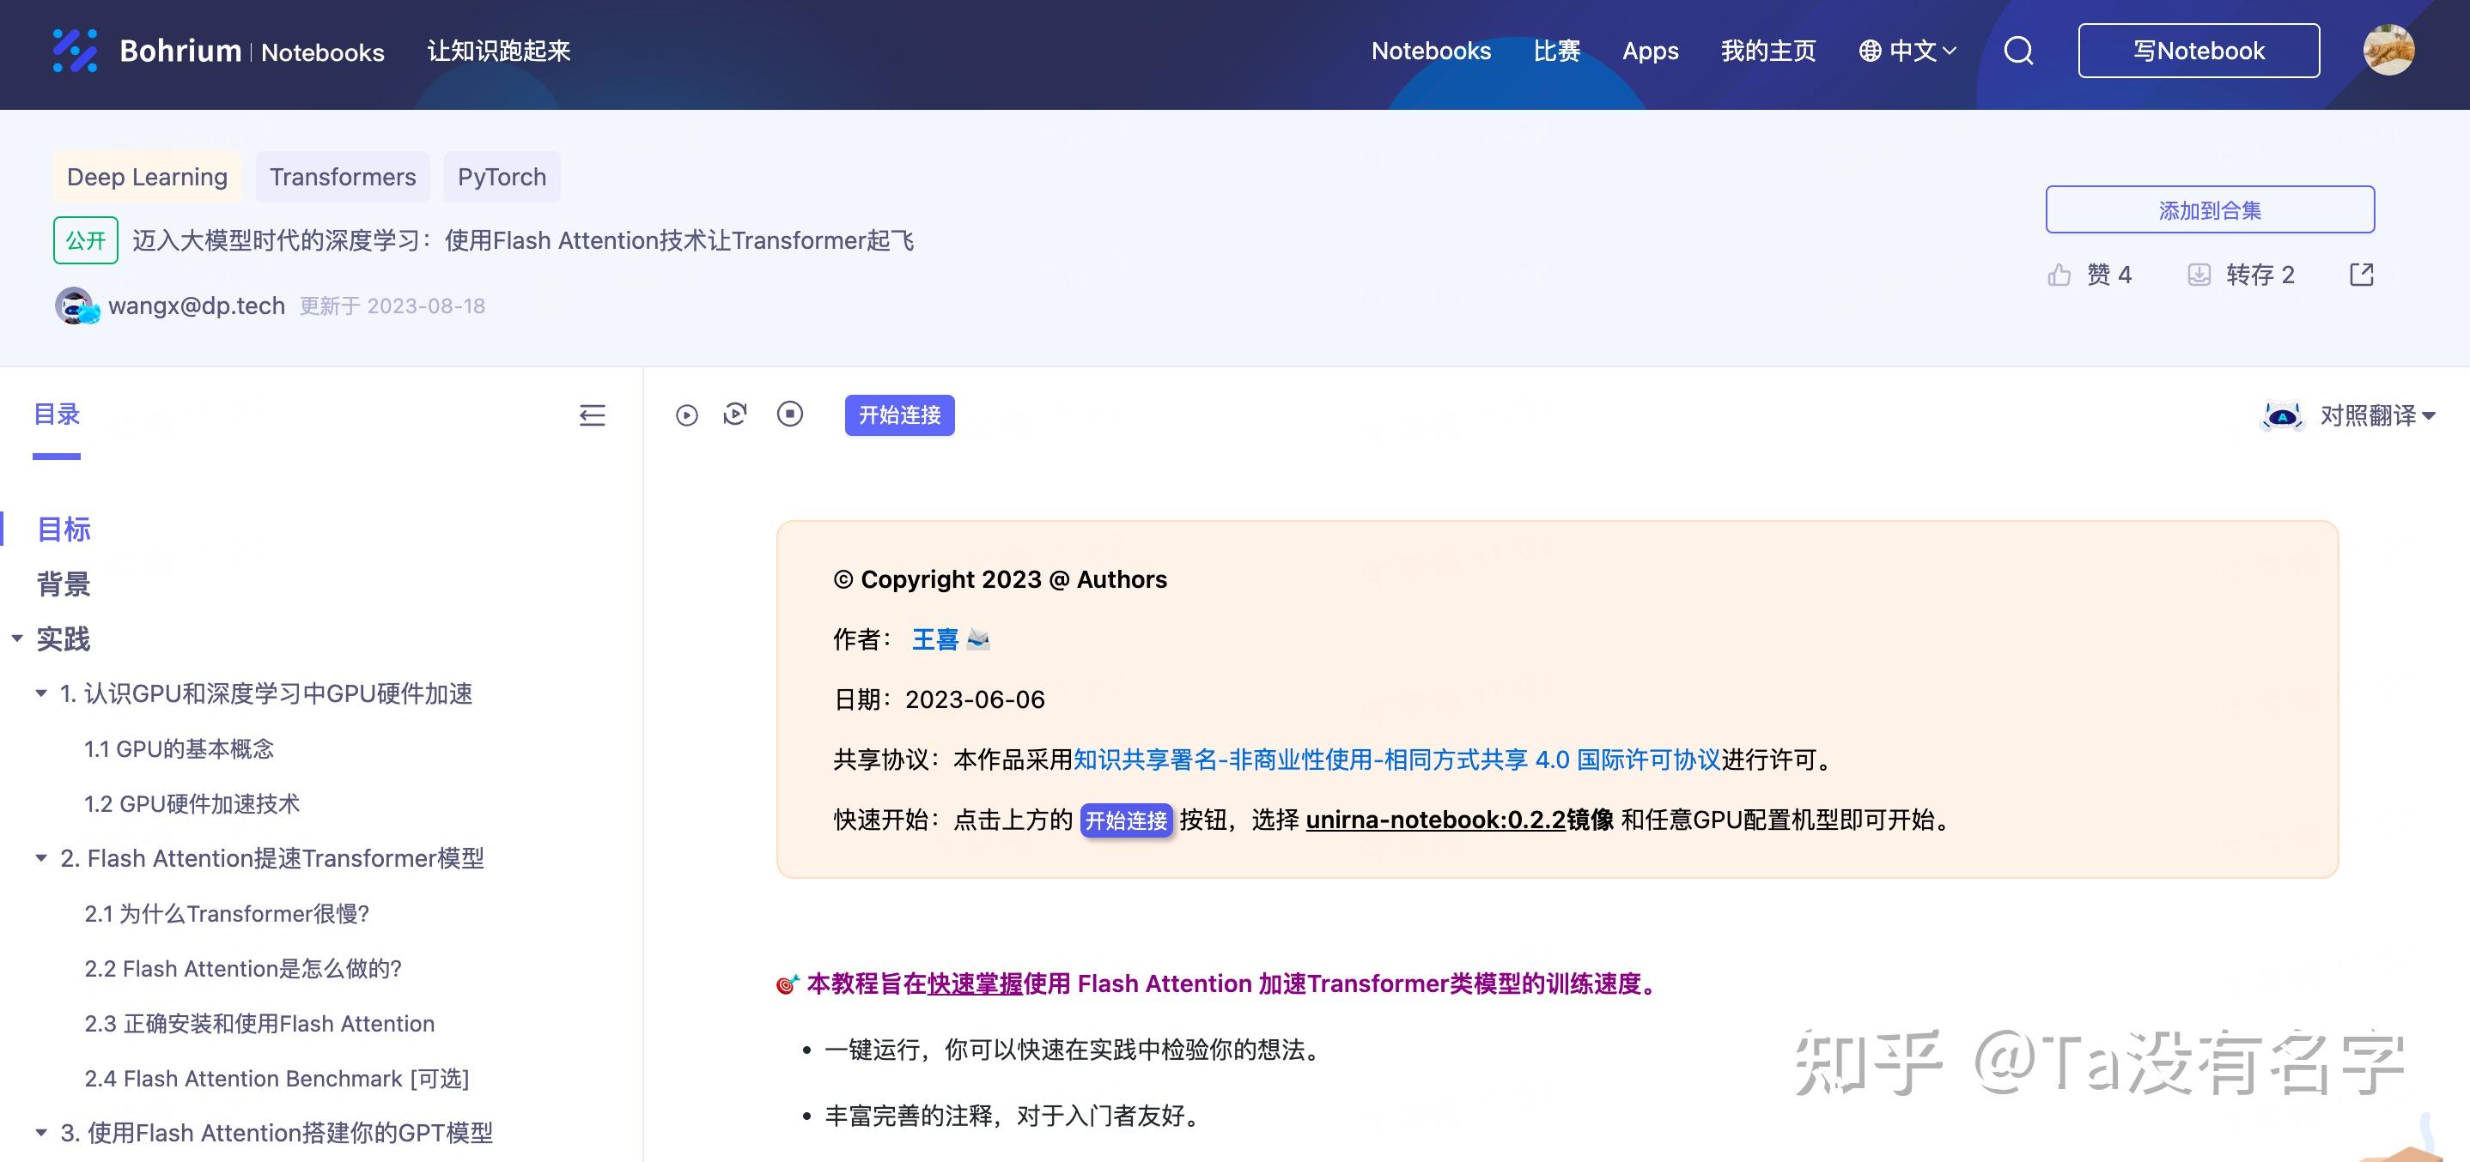Open the 对照翻译 translation dropdown
2470x1162 pixels.
(2376, 415)
